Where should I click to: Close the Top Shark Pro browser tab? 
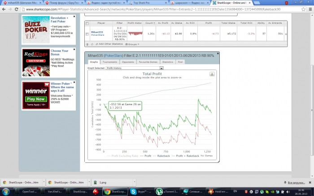[166, 3]
